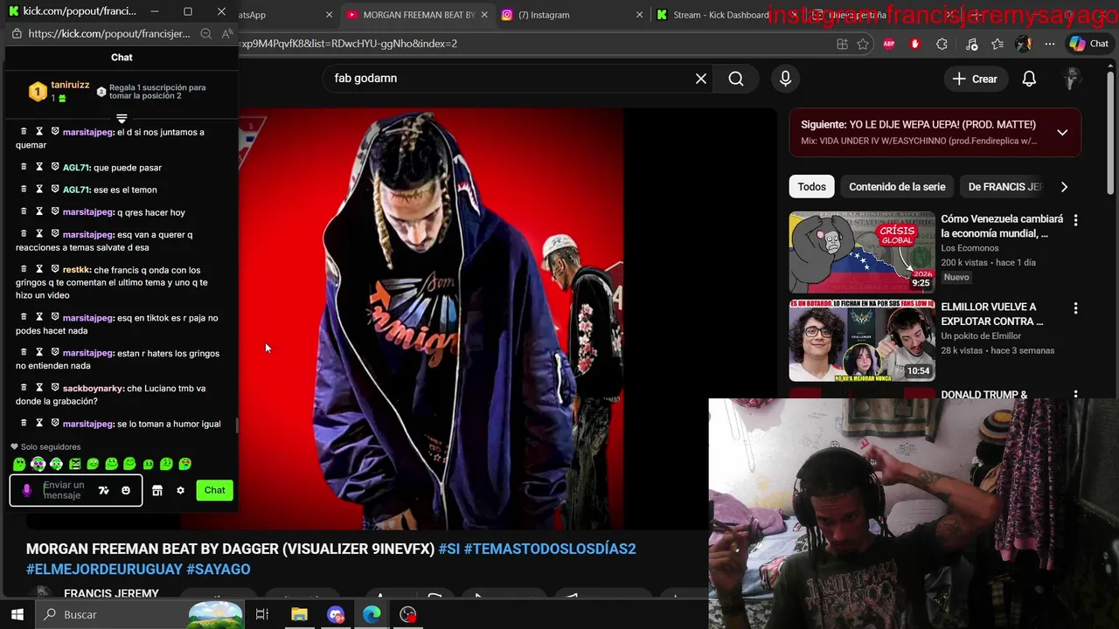Open Kick chat settings gear
This screenshot has height=629, width=1119.
(180, 490)
